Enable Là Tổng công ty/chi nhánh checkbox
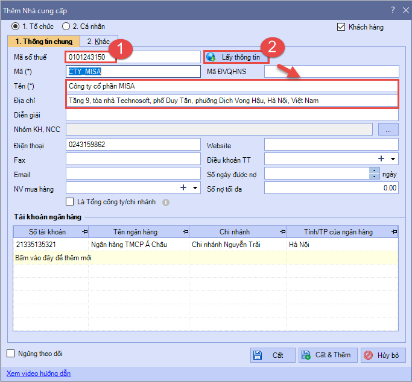 71,202
